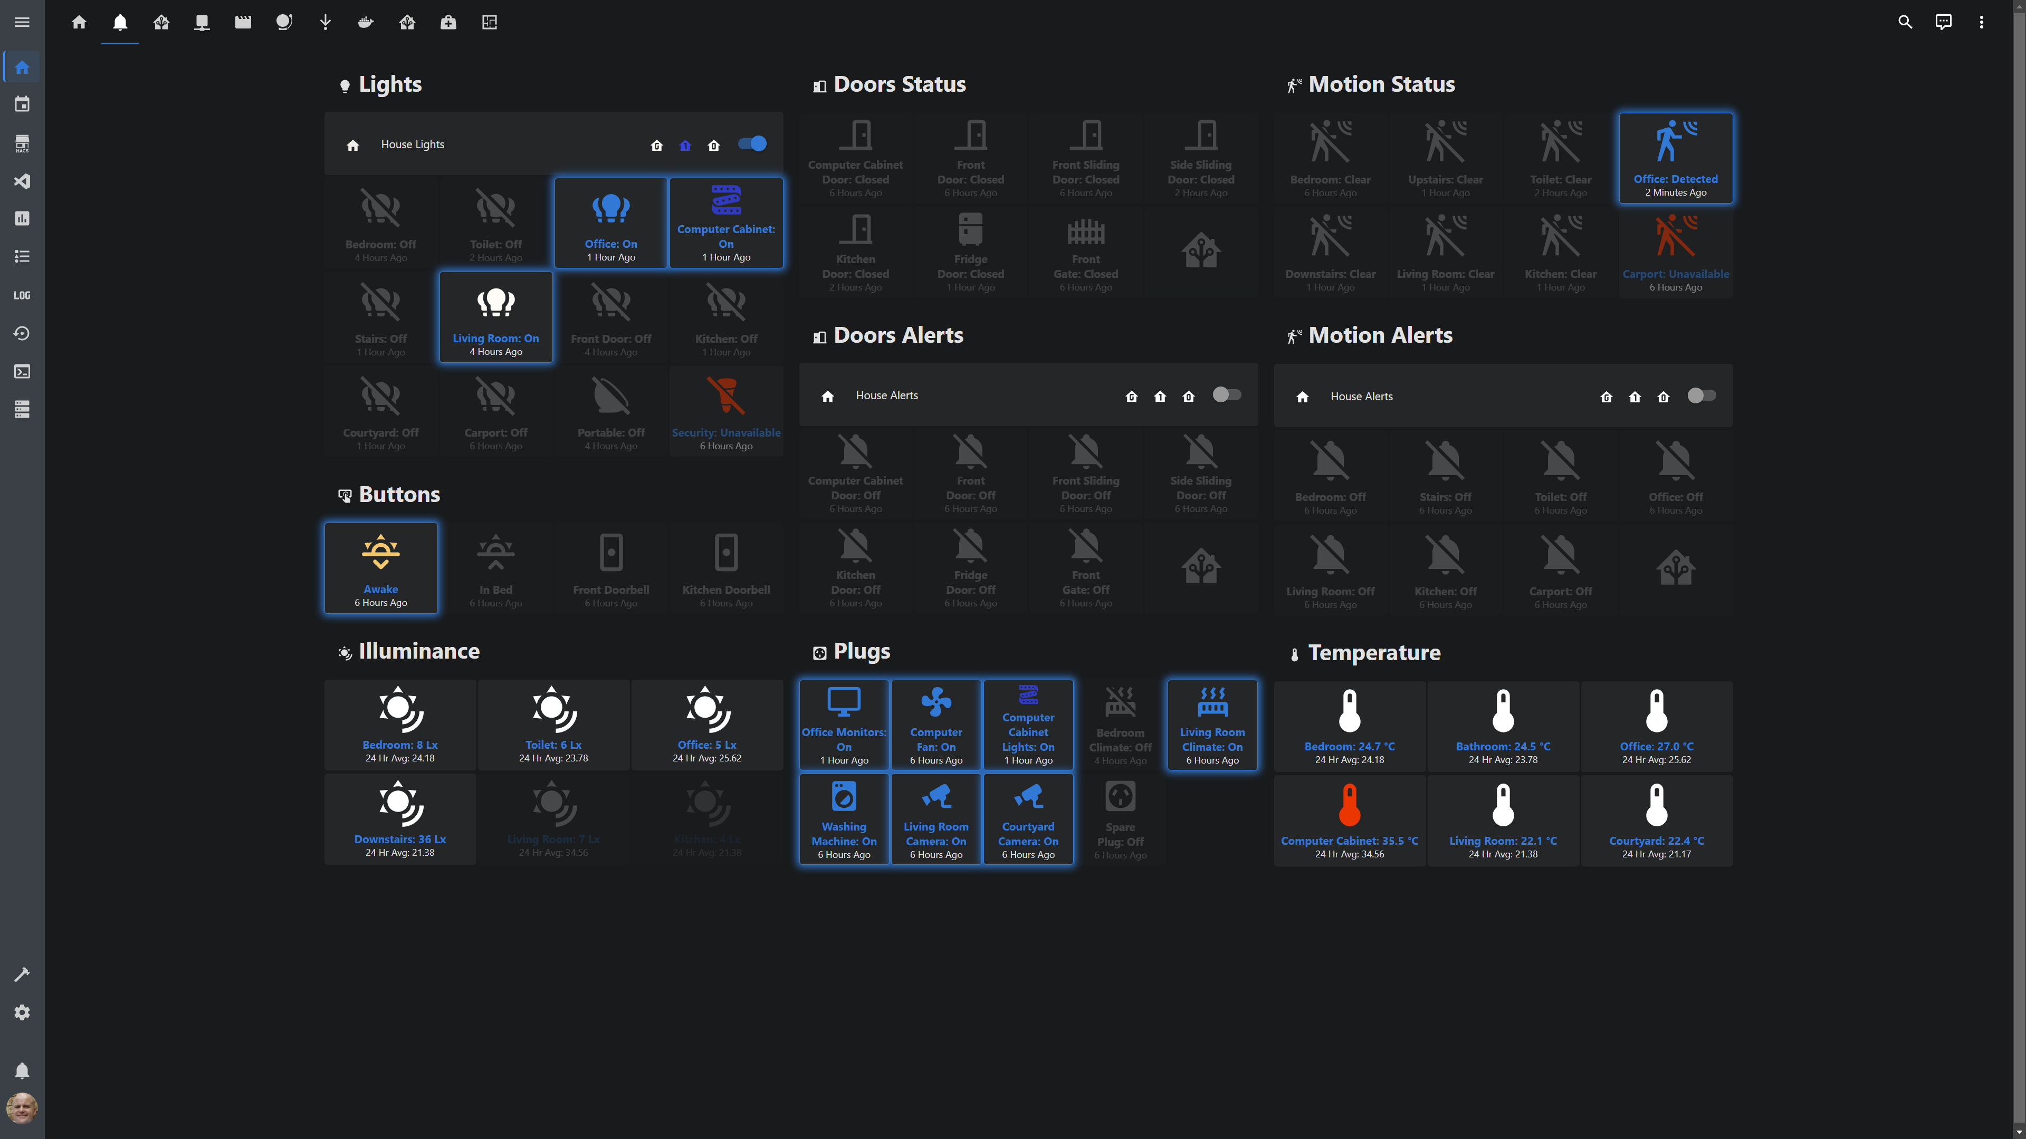2026x1139 pixels.
Task: Open the Calendar sidebar item
Action: pos(22,104)
